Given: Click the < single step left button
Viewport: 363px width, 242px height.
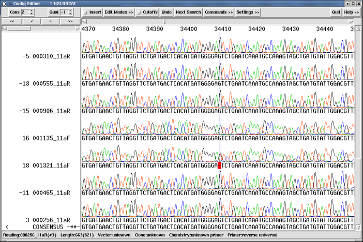Looking at the screenshot, I should pos(31,21).
